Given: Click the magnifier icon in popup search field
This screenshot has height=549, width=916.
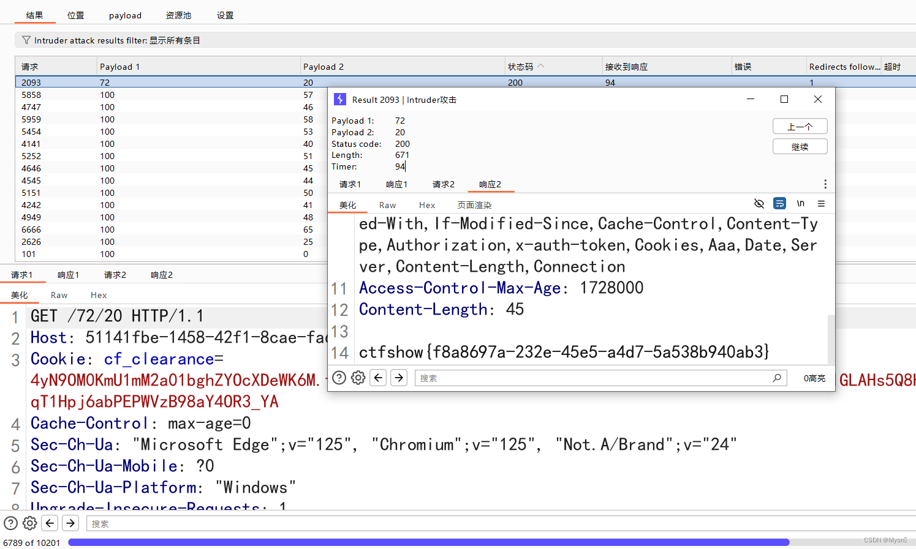Looking at the screenshot, I should click(777, 378).
